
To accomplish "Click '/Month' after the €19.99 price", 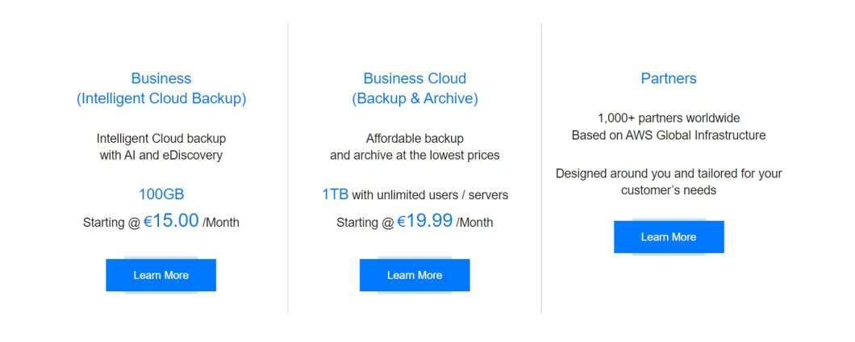I will 474,223.
